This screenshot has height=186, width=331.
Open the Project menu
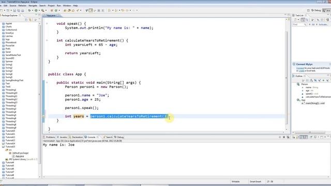coord(51,6)
